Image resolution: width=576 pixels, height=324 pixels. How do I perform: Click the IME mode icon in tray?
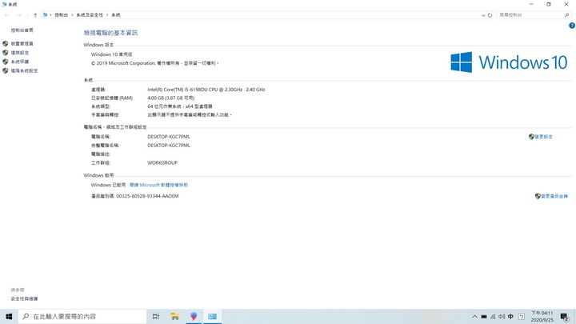point(522,317)
